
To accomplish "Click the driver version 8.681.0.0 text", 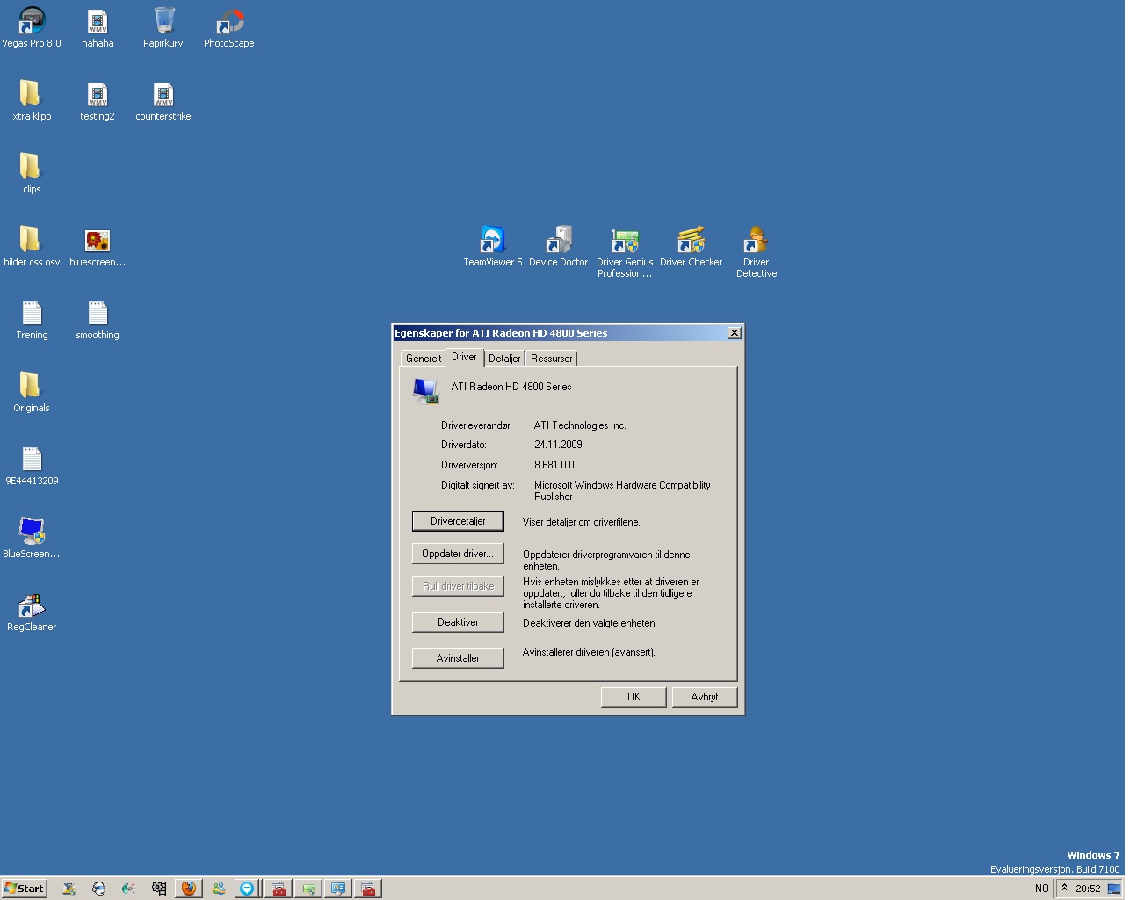I will coord(554,465).
